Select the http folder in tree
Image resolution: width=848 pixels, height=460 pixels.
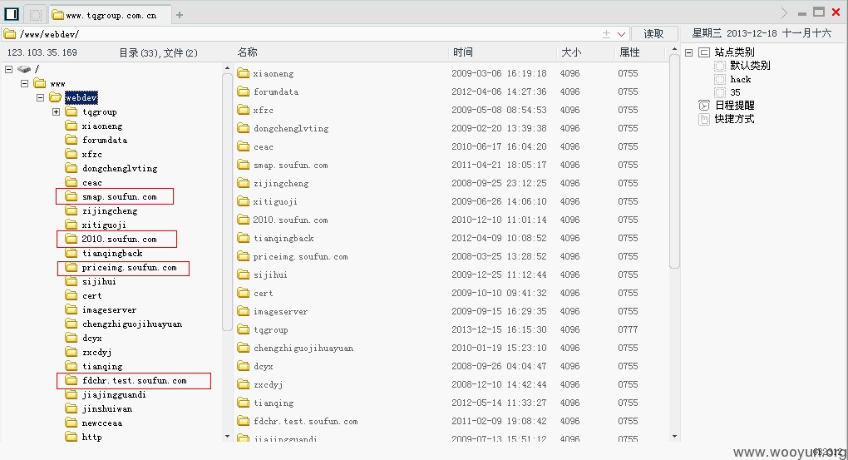point(92,437)
